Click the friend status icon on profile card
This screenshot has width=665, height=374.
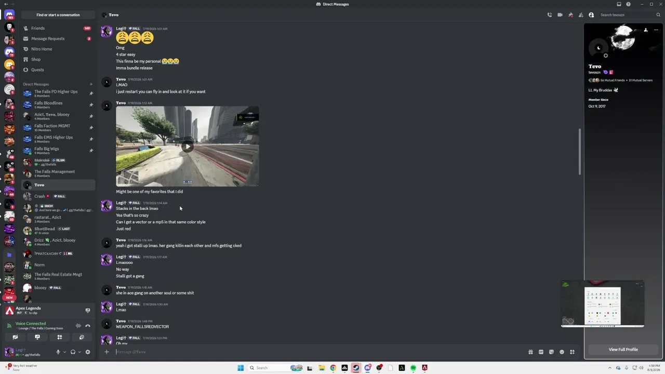[x=646, y=30]
